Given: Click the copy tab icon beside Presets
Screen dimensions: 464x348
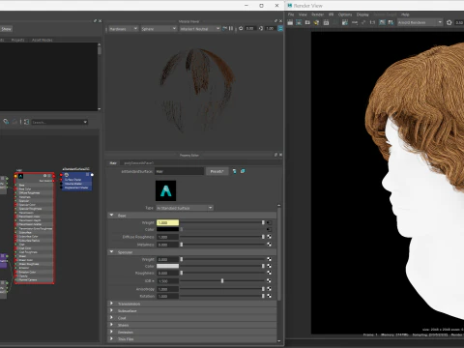Looking at the screenshot, I should point(243,171).
